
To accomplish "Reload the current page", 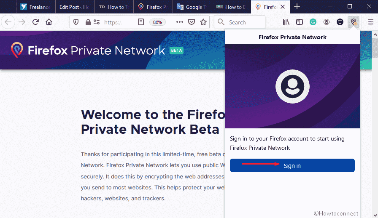I will pyautogui.click(x=35, y=22).
